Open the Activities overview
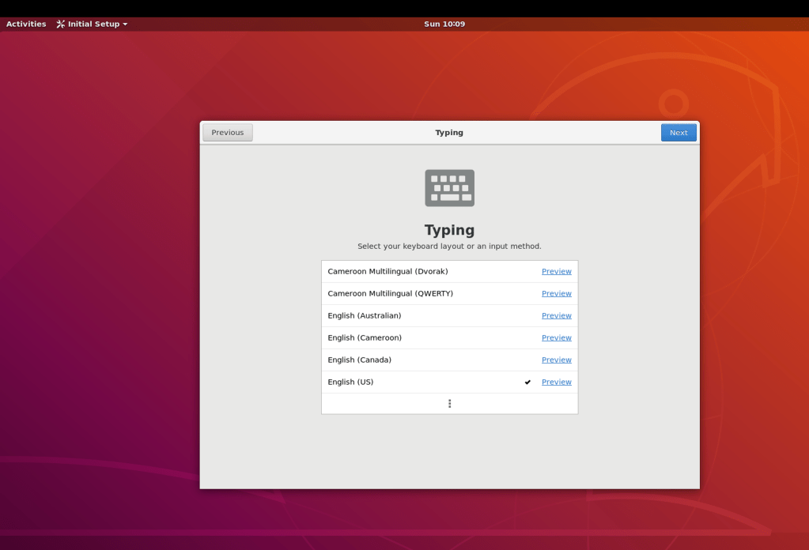 26,24
